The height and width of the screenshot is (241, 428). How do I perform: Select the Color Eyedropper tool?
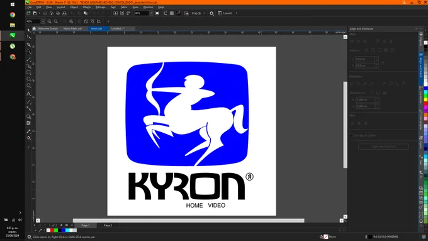29,132
